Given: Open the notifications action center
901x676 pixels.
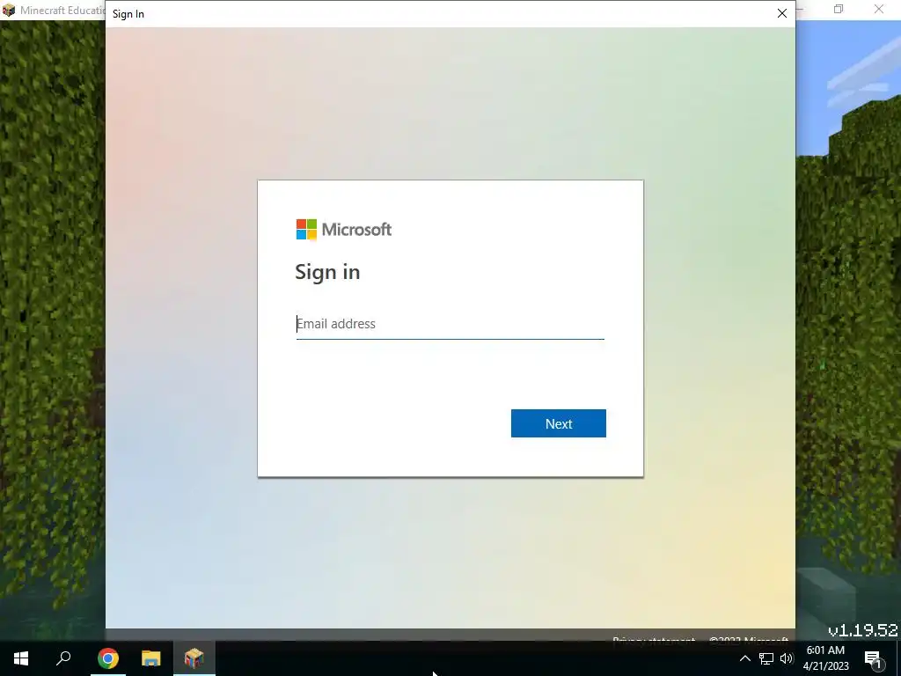Looking at the screenshot, I should click(x=875, y=658).
